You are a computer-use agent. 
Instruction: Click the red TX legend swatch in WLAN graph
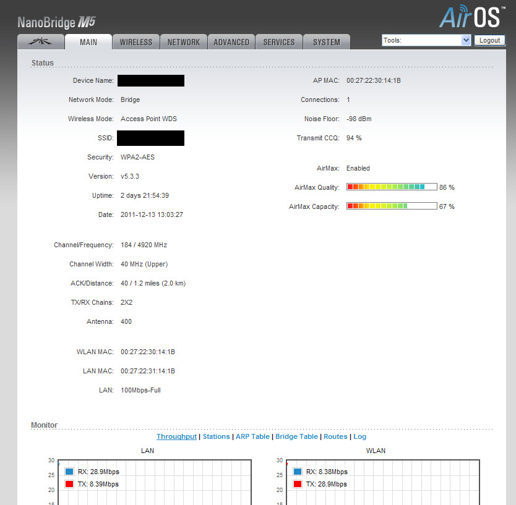pos(298,484)
